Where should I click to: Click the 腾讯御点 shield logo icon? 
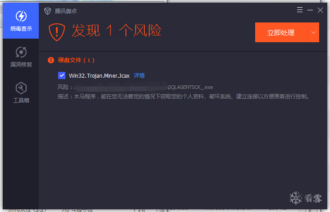48,11
